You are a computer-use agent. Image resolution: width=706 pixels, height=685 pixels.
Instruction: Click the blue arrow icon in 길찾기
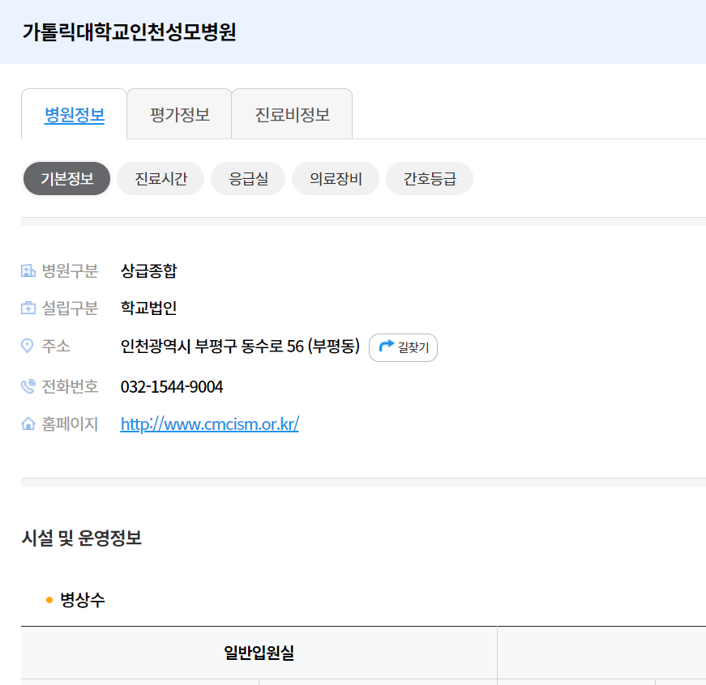click(x=387, y=347)
